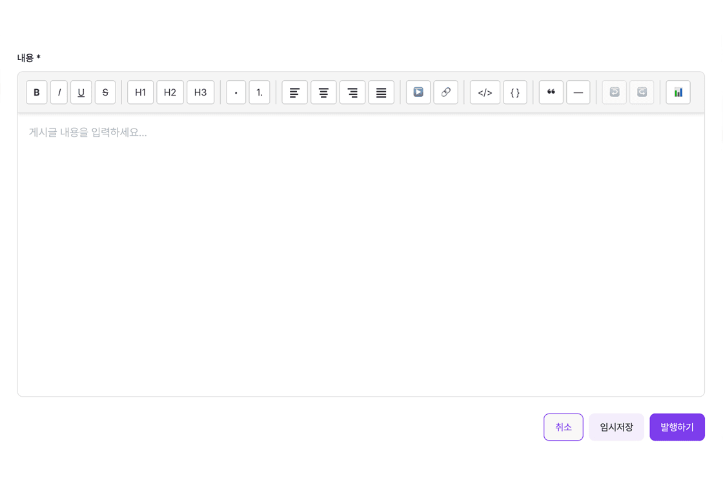Toggle bold text formatting
Screen dimensions: 723x491
tap(37, 92)
